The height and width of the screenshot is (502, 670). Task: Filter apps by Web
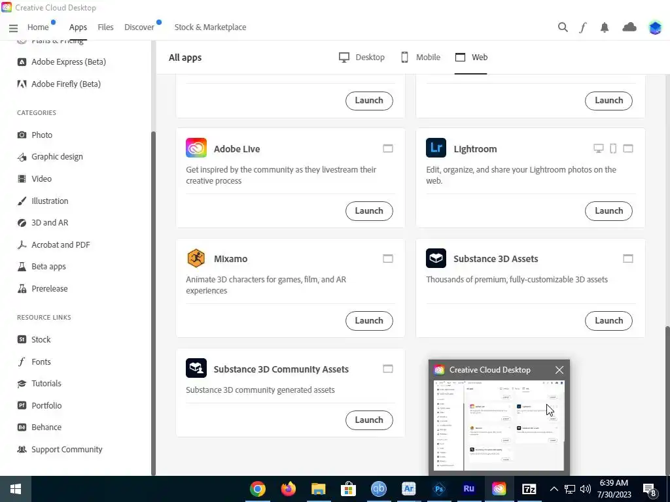pyautogui.click(x=471, y=58)
